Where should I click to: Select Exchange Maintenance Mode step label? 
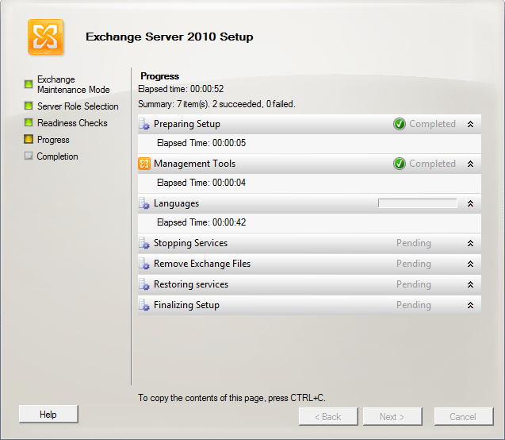74,84
